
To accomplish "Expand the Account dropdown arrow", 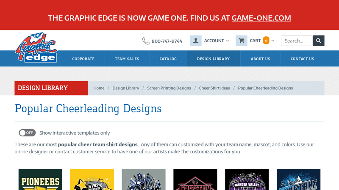I will click(228, 41).
